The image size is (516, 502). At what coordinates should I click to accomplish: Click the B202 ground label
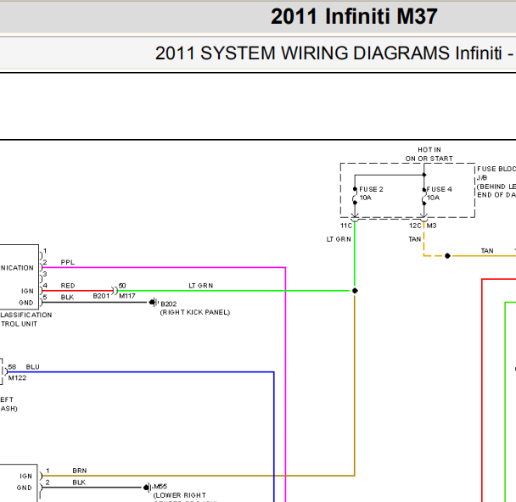pos(169,304)
